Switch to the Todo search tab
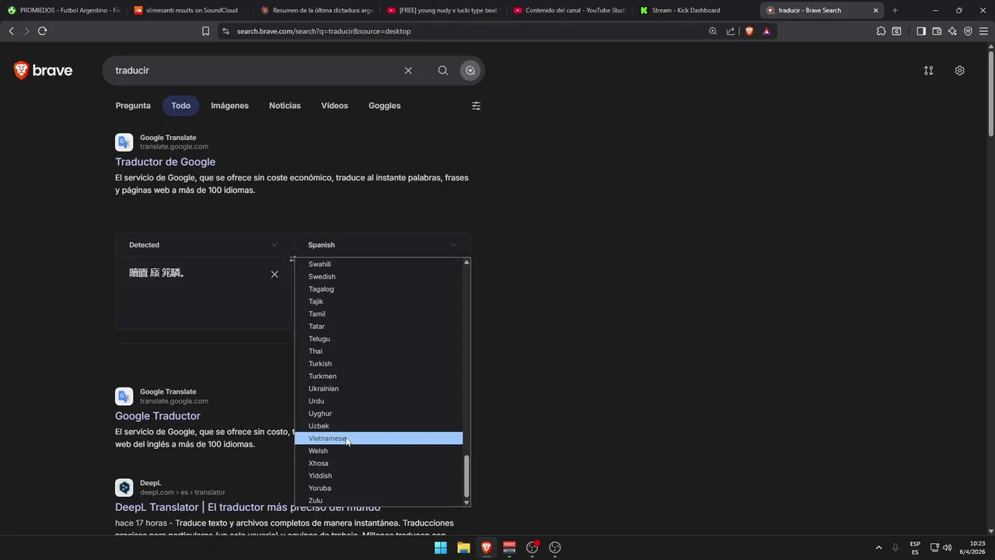The height and width of the screenshot is (560, 995). click(180, 106)
